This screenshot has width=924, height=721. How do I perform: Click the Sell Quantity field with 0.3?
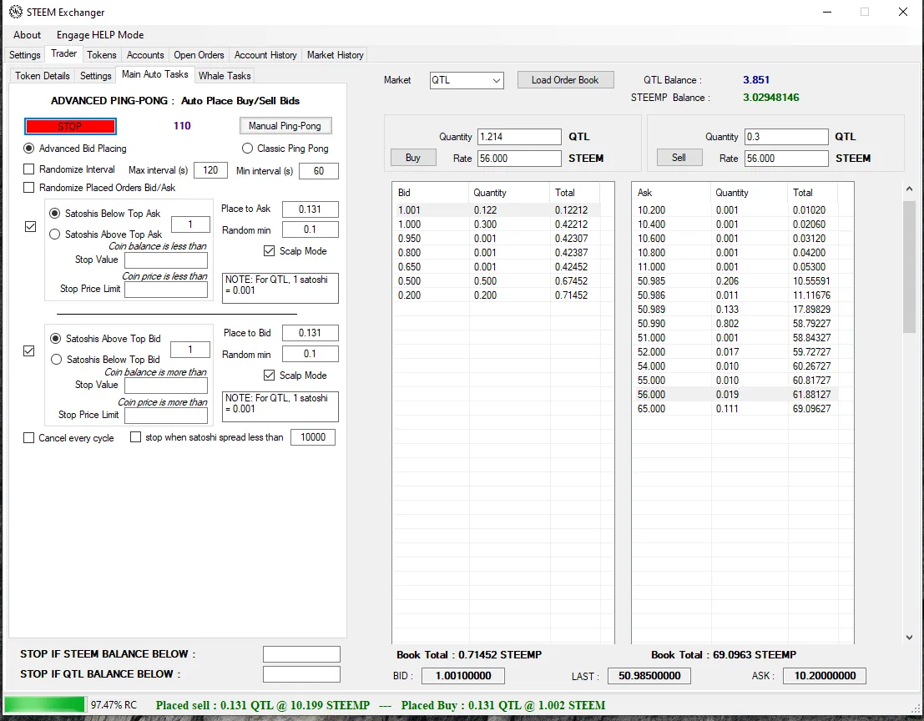point(786,137)
